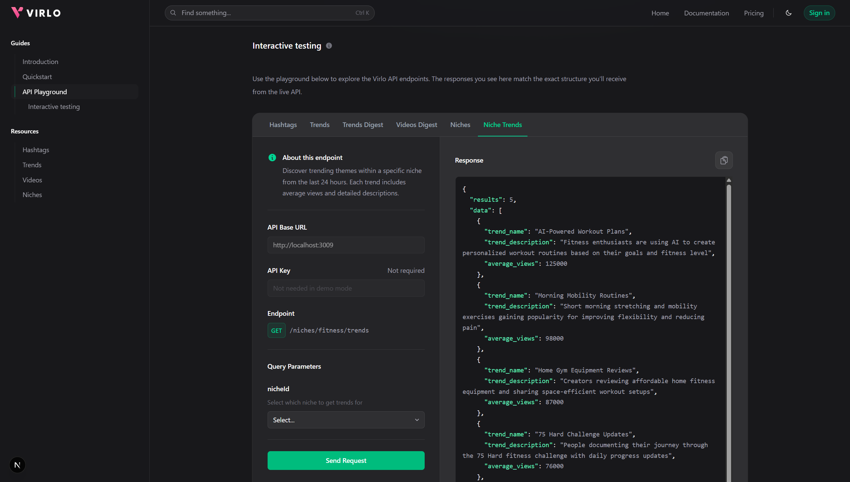850x482 pixels.
Task: Click the GET method badge
Action: [276, 330]
